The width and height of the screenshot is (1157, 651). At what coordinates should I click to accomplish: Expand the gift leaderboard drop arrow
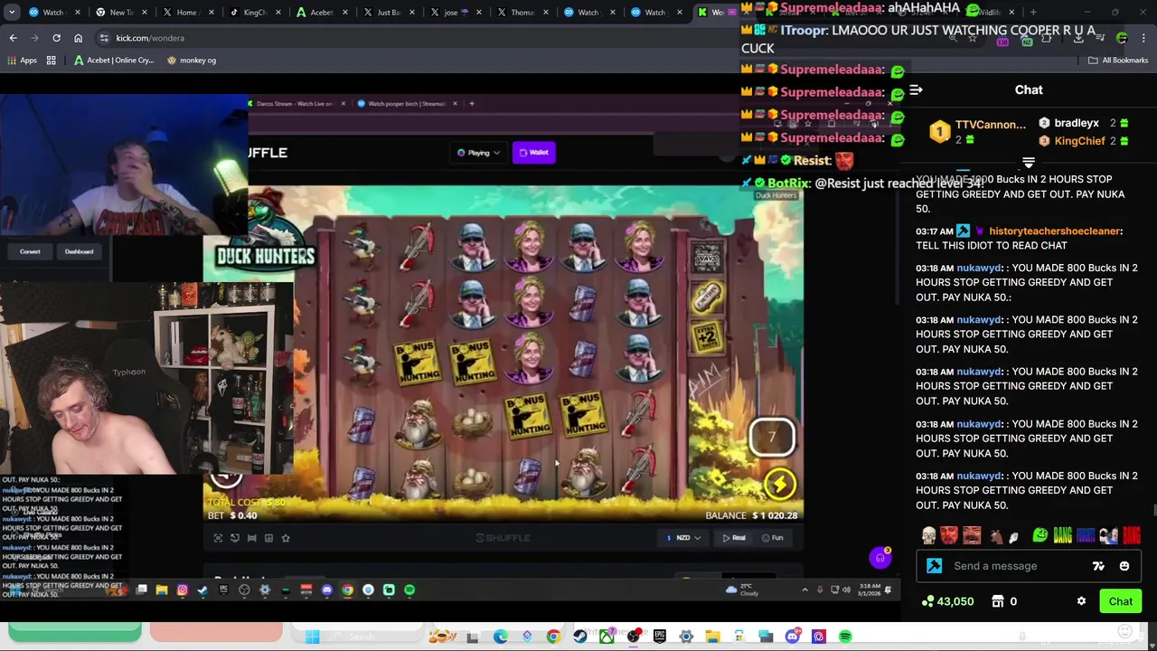tap(1028, 163)
